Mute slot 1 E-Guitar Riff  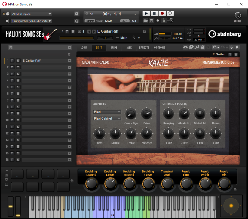pos(12,61)
